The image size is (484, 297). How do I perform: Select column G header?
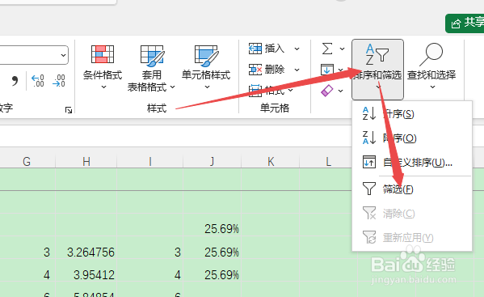point(27,161)
